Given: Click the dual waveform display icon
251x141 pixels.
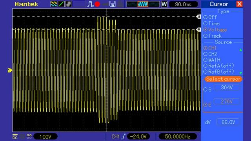Looking at the screenshot, I should click(54, 4).
